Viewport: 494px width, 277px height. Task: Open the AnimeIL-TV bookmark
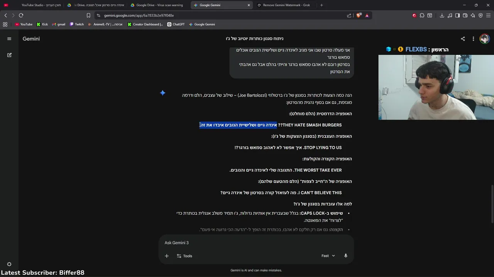click(105, 24)
